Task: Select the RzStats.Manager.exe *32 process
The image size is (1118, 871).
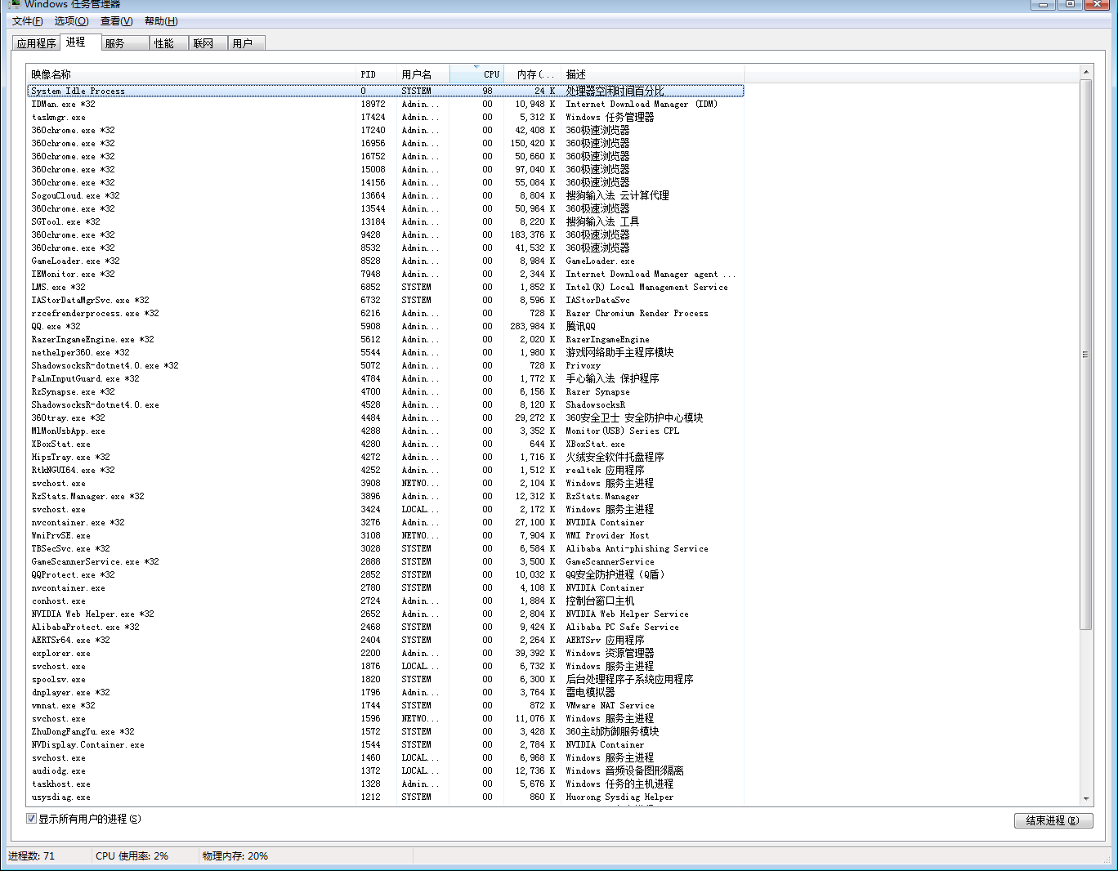Action: click(386, 496)
